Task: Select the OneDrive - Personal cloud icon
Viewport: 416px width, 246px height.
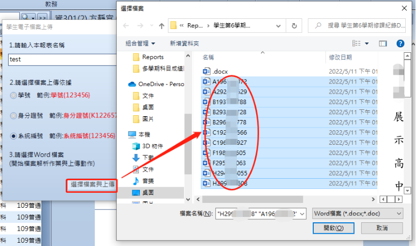Action: coord(132,84)
